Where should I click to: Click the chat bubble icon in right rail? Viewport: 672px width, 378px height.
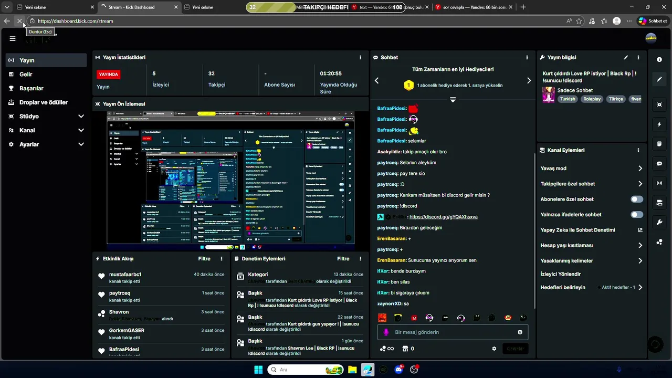tap(659, 164)
